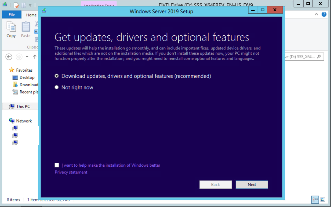Select This PC in the navigation pane
This screenshot has width=331, height=207.
pyautogui.click(x=23, y=106)
